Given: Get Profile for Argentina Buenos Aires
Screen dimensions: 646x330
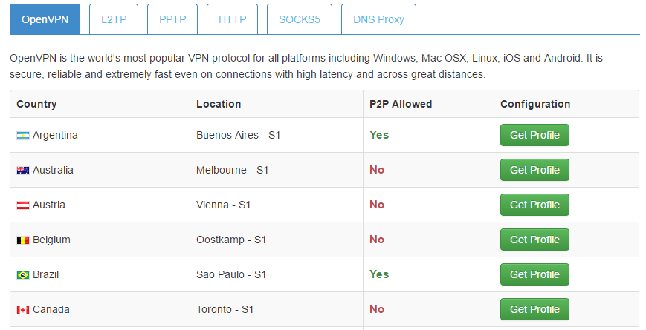Looking at the screenshot, I should (534, 135).
